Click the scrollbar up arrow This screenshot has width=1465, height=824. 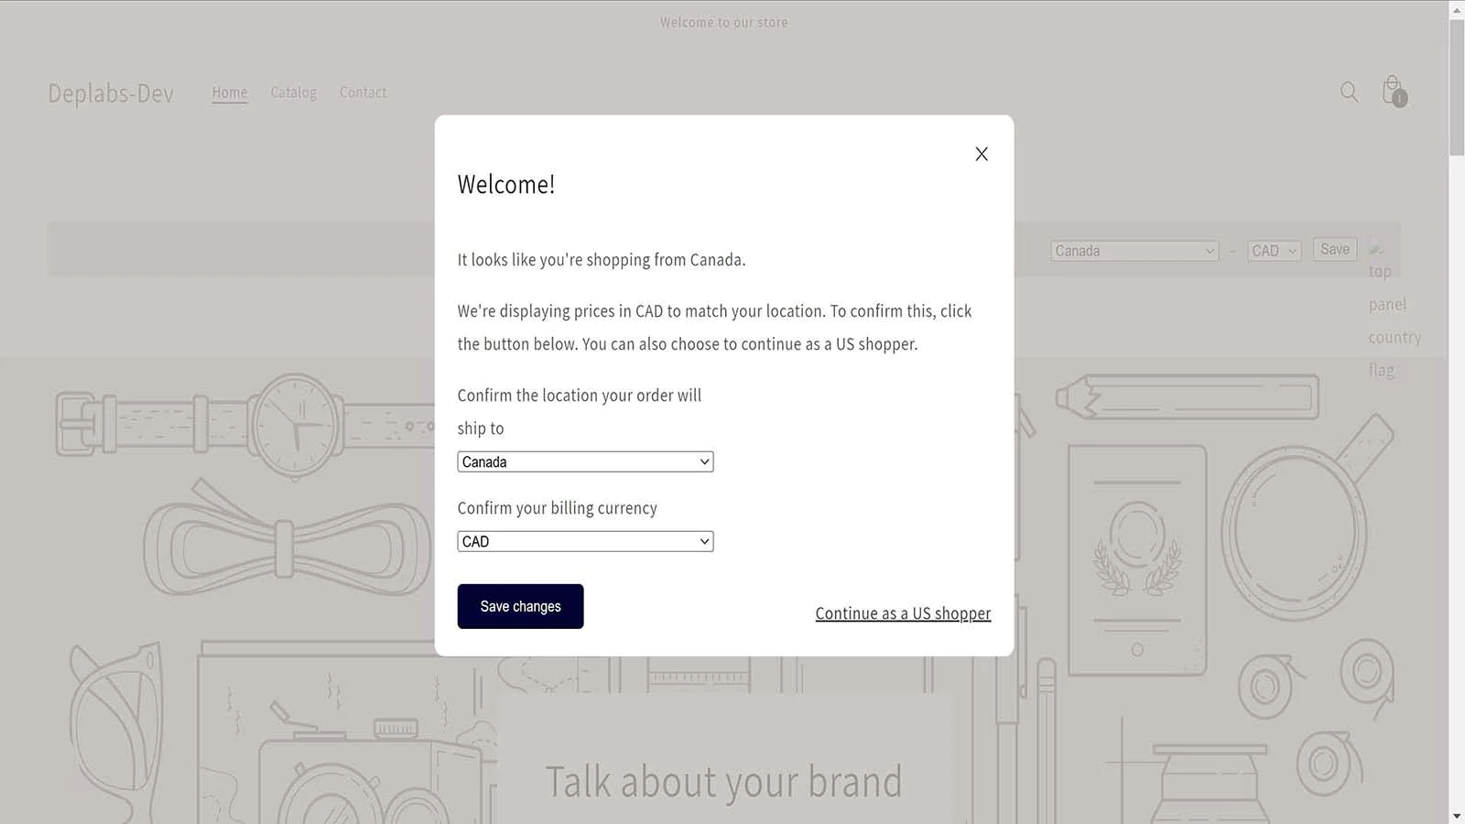(x=1457, y=9)
